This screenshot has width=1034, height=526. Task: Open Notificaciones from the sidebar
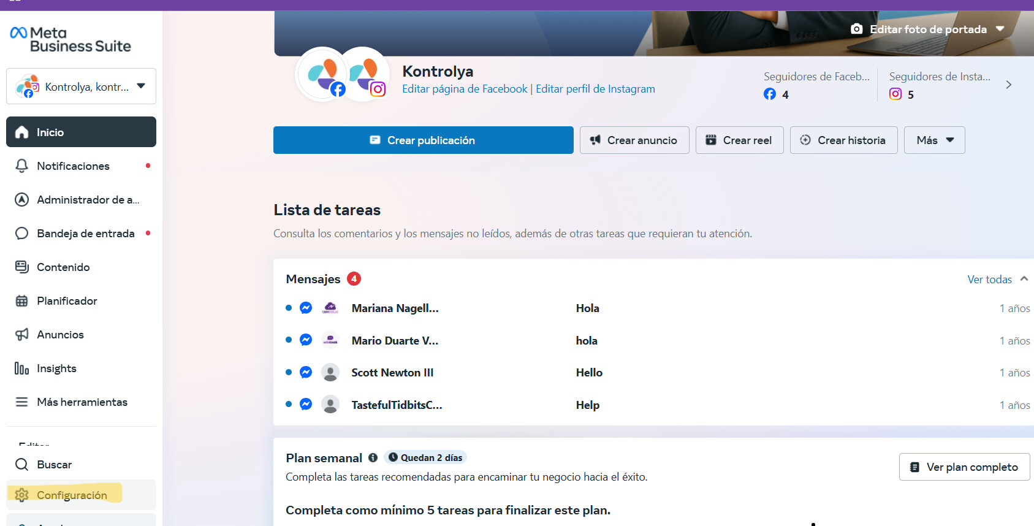pyautogui.click(x=81, y=166)
